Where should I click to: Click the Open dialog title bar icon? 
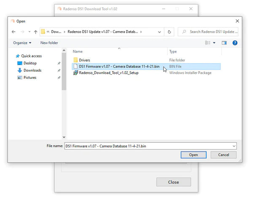click(x=13, y=21)
